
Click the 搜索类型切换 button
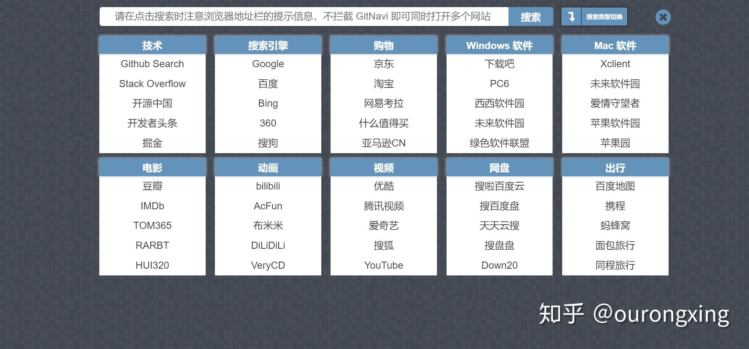tap(604, 17)
